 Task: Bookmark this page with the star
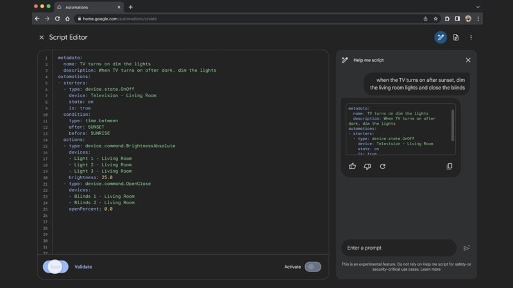(x=435, y=19)
